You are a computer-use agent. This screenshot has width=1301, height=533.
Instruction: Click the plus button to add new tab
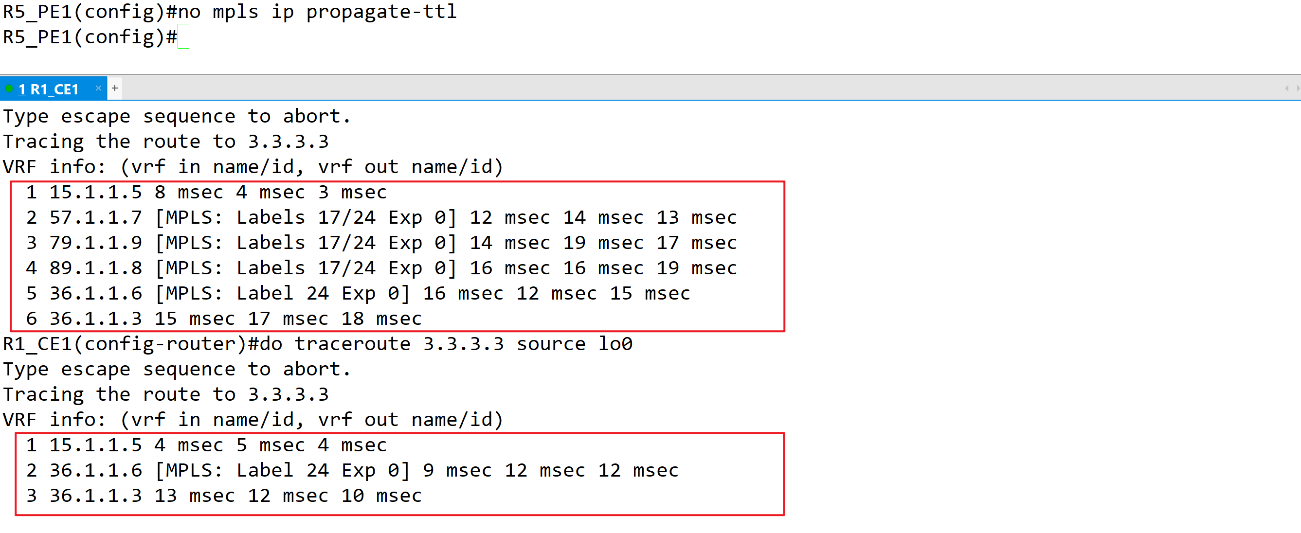(x=115, y=89)
